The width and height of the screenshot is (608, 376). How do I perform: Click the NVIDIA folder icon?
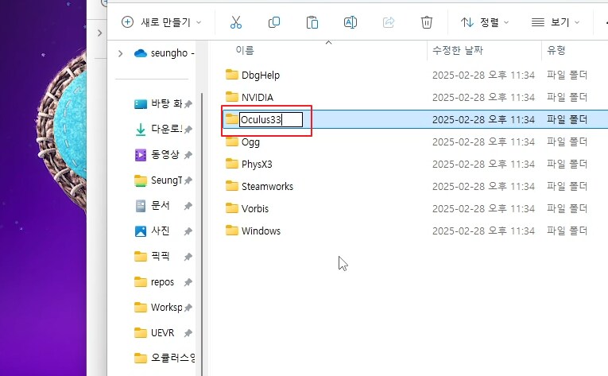[x=232, y=96]
